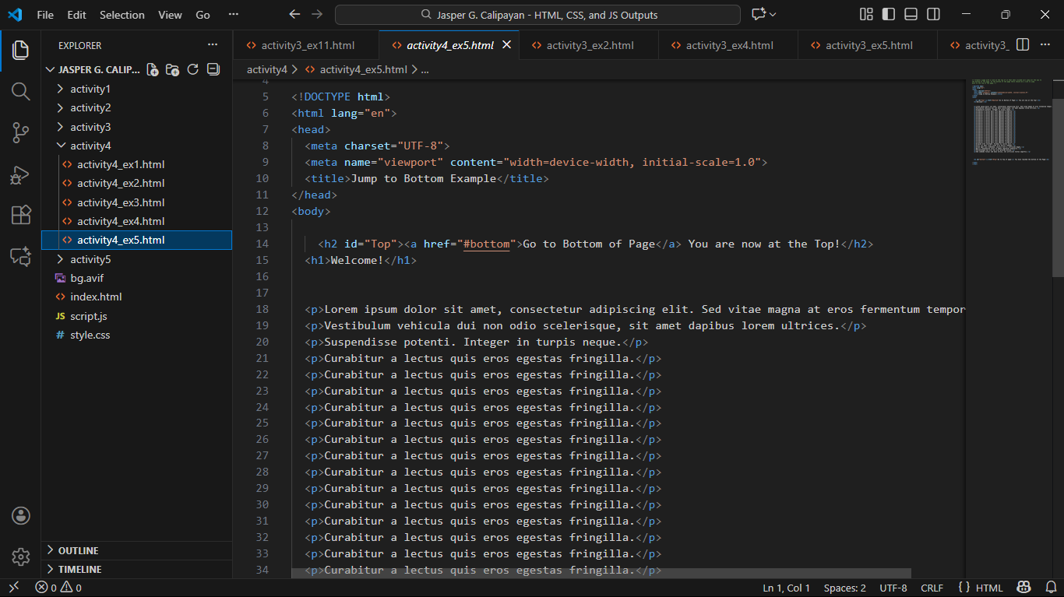The image size is (1064, 597).
Task: Open the Selection menu
Action: [x=122, y=15]
